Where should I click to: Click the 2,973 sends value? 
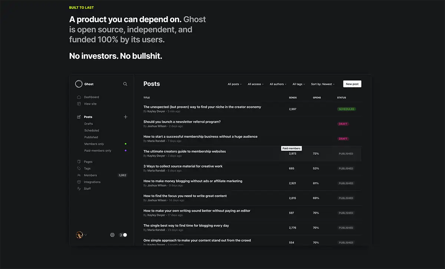click(x=293, y=154)
